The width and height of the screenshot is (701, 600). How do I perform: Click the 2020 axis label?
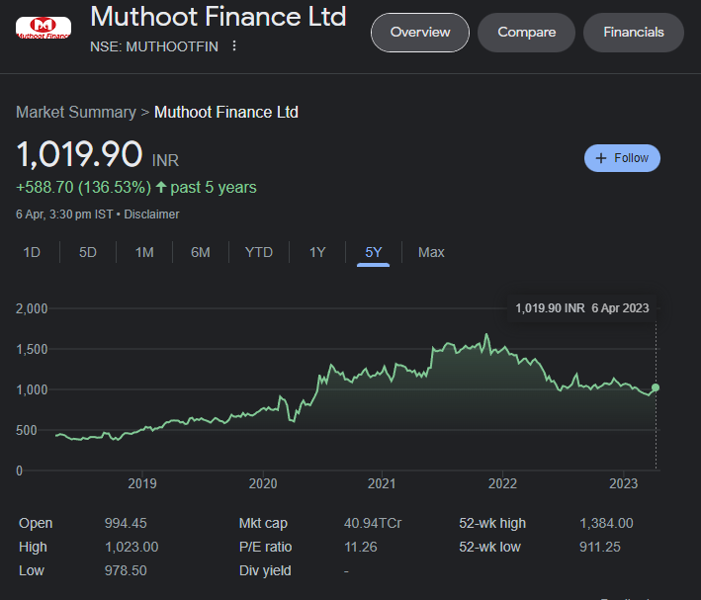(x=263, y=483)
